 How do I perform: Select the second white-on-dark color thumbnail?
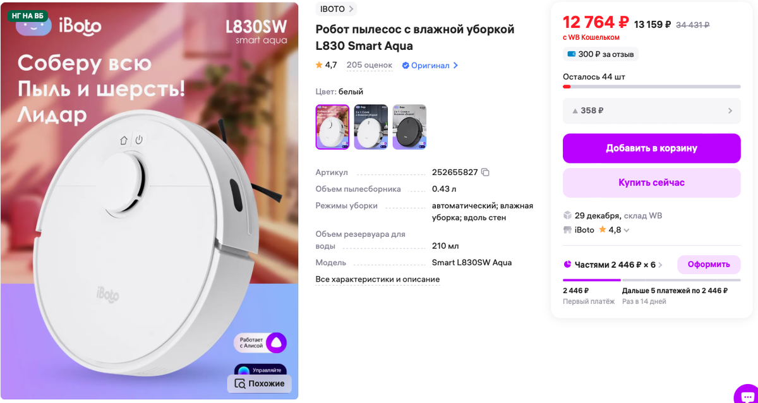pos(371,127)
